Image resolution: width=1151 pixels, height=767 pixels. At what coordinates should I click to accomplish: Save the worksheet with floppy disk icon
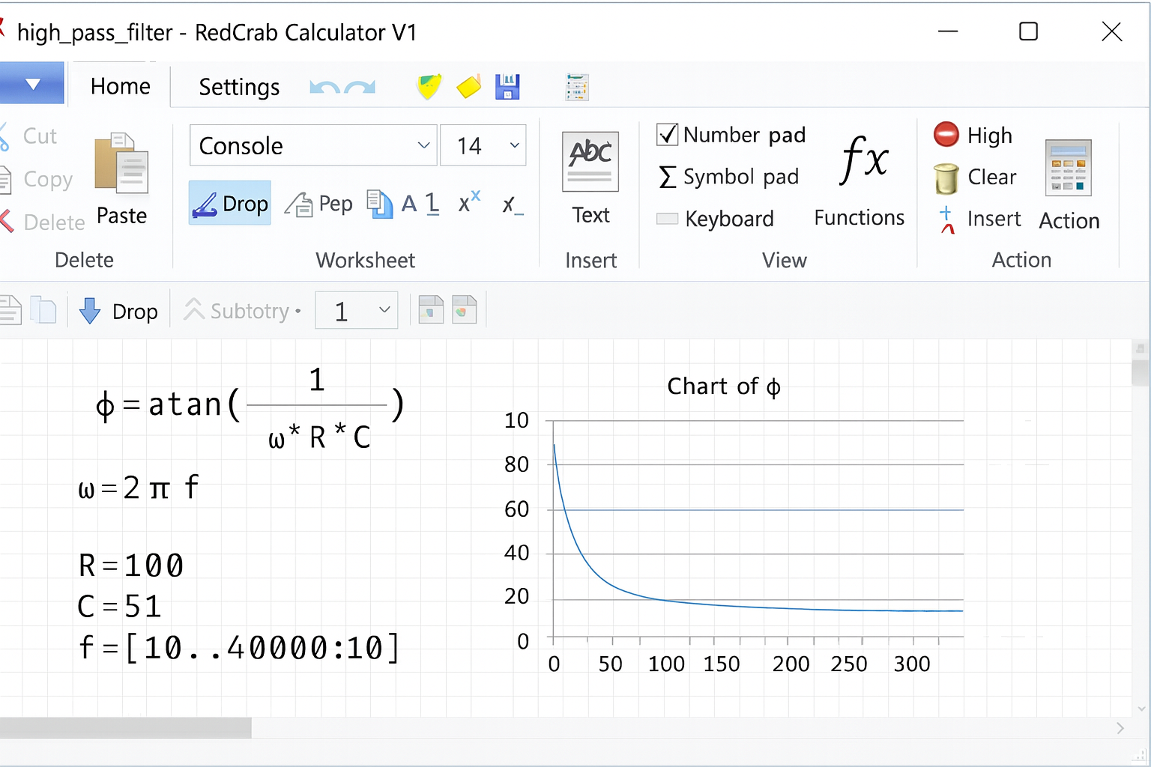[507, 86]
